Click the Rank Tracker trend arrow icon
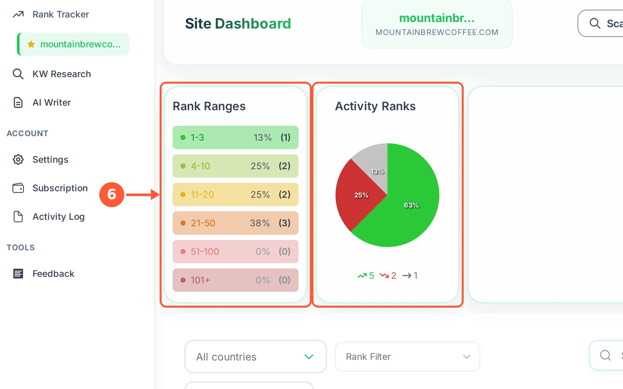 [x=18, y=14]
